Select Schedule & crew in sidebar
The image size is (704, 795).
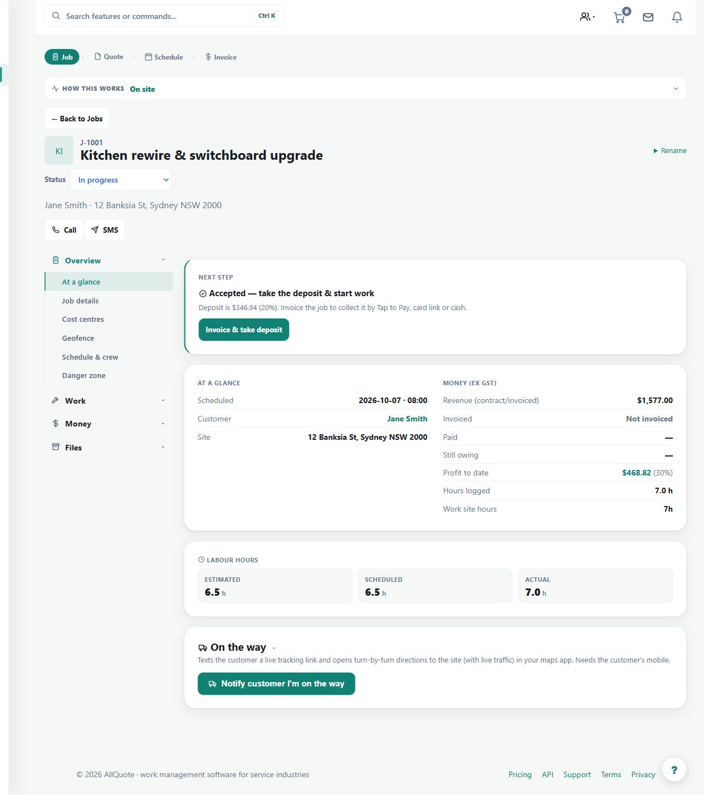tap(109, 357)
